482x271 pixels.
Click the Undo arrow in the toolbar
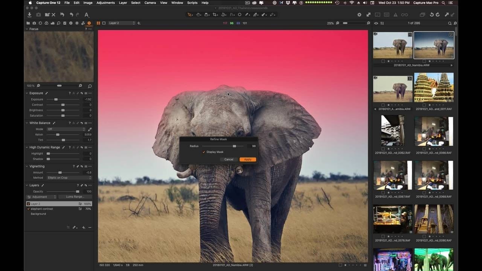71,15
